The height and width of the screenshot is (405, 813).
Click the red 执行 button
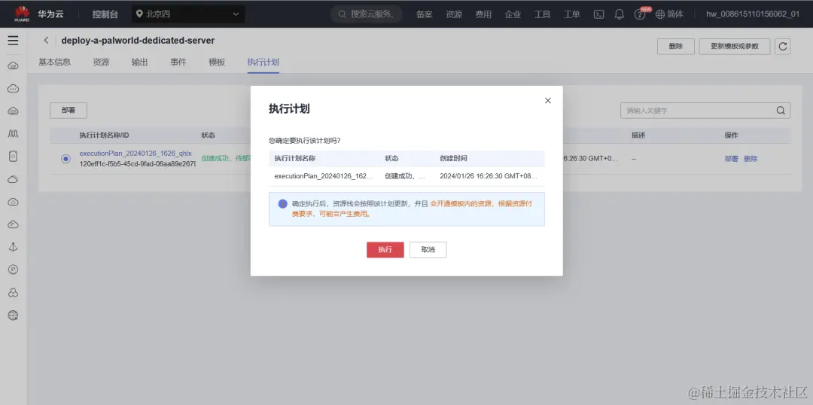385,249
